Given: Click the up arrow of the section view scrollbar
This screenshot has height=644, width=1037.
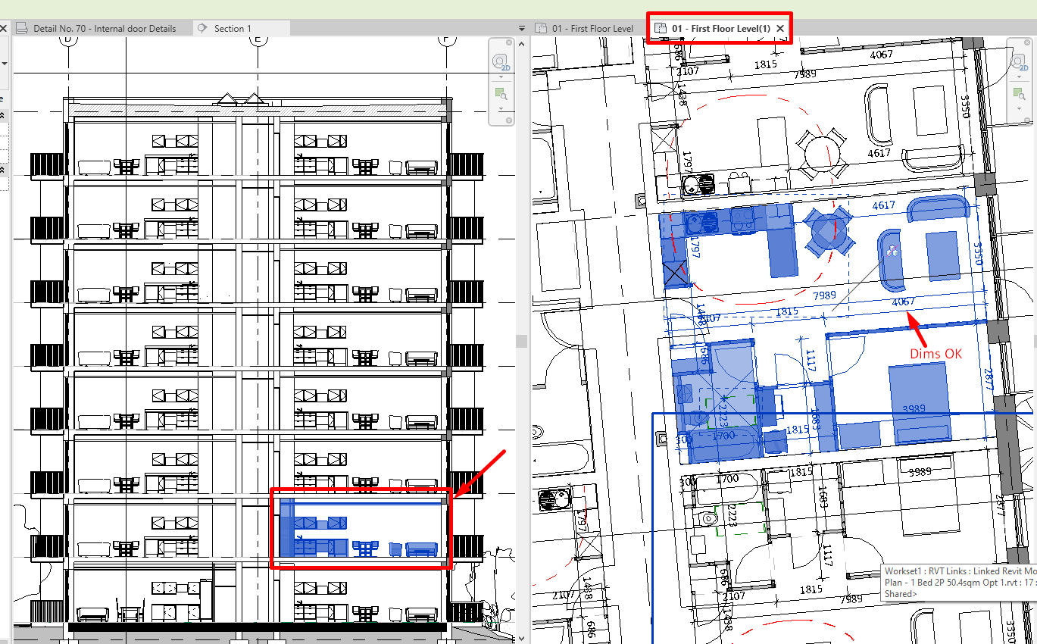Looking at the screenshot, I should click(x=521, y=43).
